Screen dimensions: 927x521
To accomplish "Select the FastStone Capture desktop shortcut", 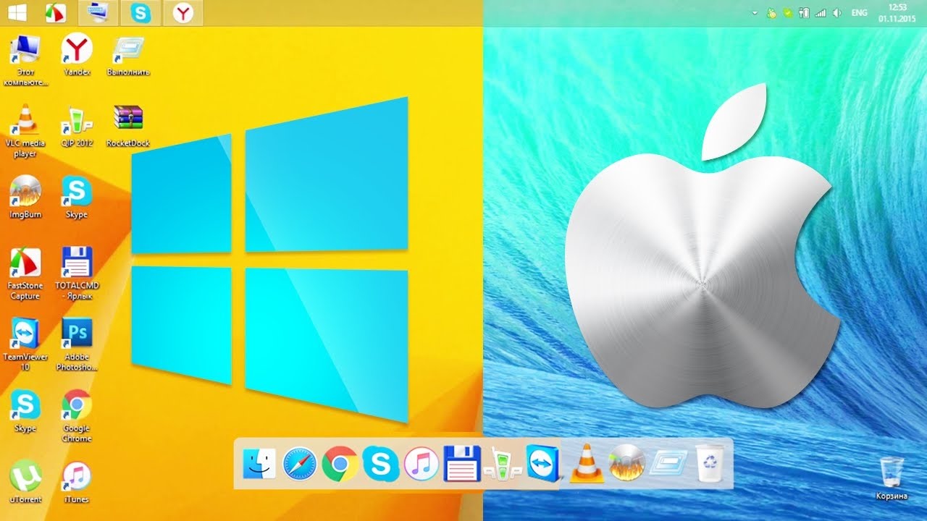I will click(25, 274).
